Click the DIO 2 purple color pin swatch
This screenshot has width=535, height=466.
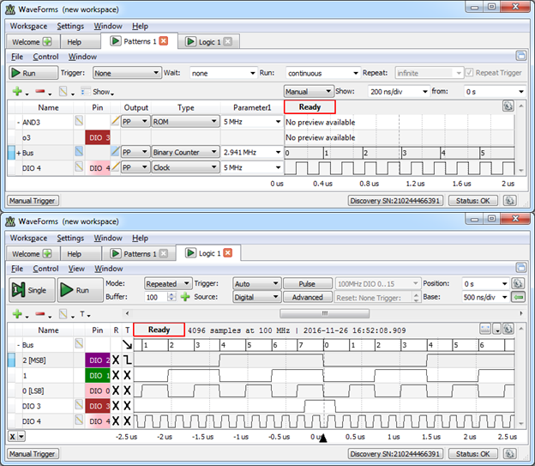(x=97, y=360)
